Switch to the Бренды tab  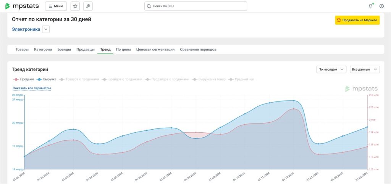[64, 49]
